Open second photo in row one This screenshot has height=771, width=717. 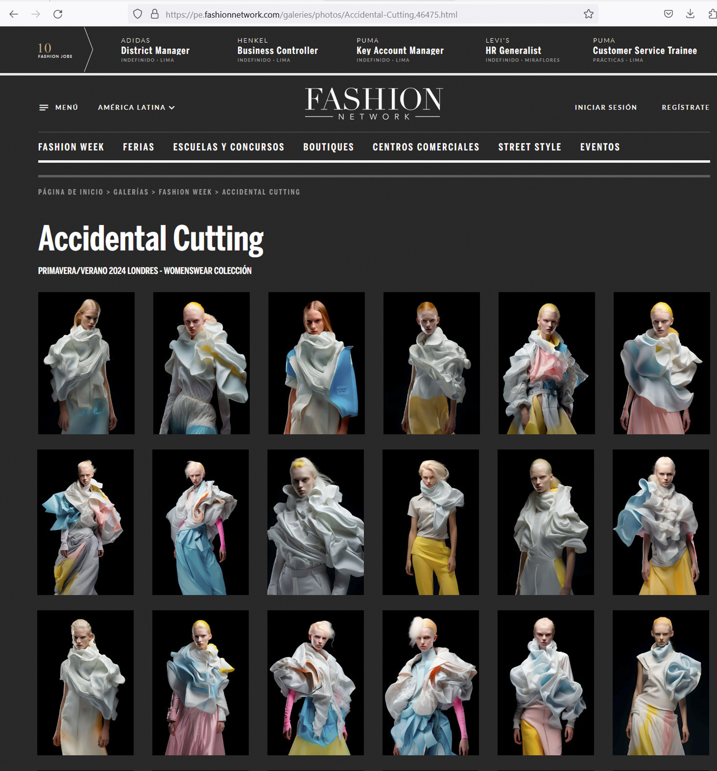click(201, 363)
